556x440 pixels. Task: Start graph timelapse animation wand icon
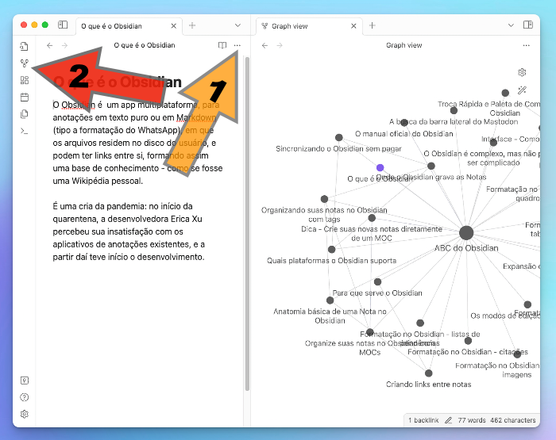tap(522, 90)
